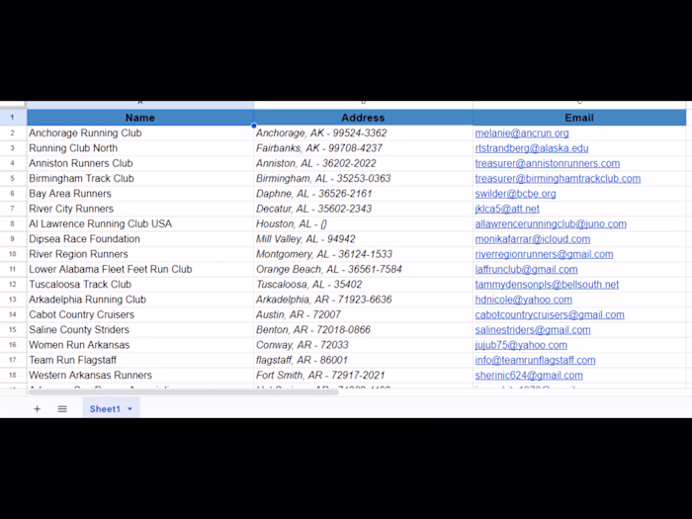Select address Anchorage, AK - 99524-3362
The image size is (692, 519).
[363, 132]
